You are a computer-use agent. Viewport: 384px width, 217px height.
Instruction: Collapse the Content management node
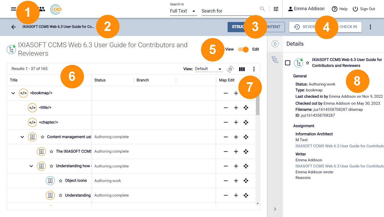tap(22, 137)
